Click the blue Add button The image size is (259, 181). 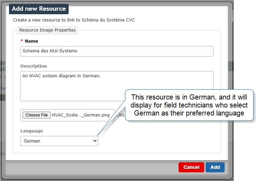[x=215, y=167]
